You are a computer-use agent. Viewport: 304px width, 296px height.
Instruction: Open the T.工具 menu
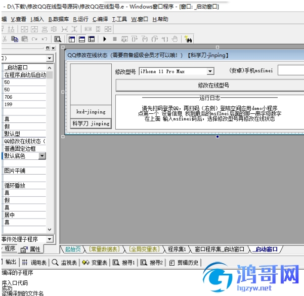tap(119, 19)
